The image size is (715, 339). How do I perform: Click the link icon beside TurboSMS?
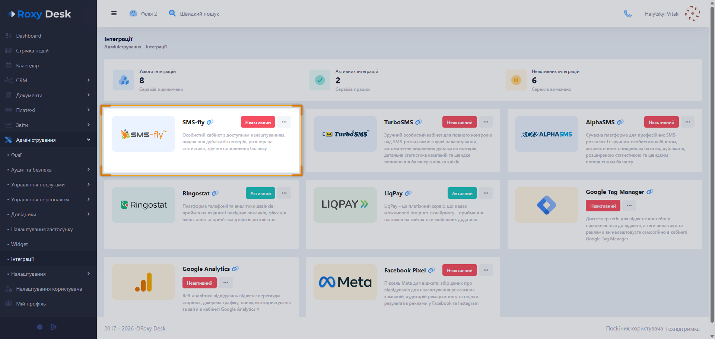click(x=419, y=122)
